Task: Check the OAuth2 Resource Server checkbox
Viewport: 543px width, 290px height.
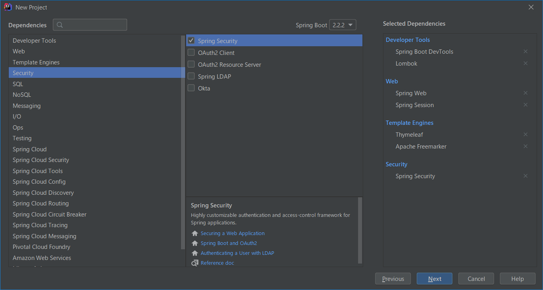Action: click(x=191, y=64)
